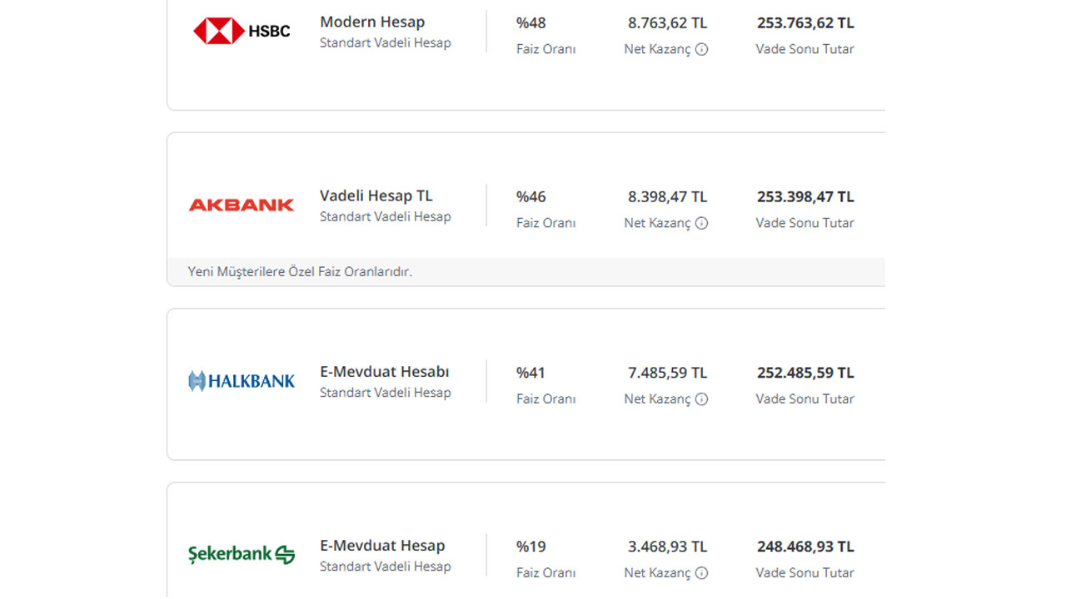Click the Halkbank logo
The height and width of the screenshot is (599, 1066).
(242, 381)
